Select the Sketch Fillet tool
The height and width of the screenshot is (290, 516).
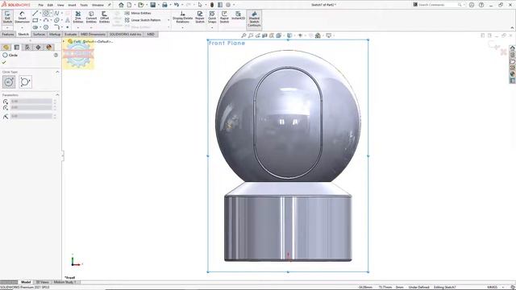[56, 27]
